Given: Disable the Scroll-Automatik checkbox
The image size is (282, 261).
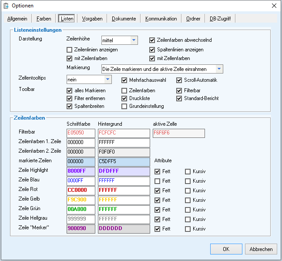Looking at the screenshot, I should [x=179, y=80].
